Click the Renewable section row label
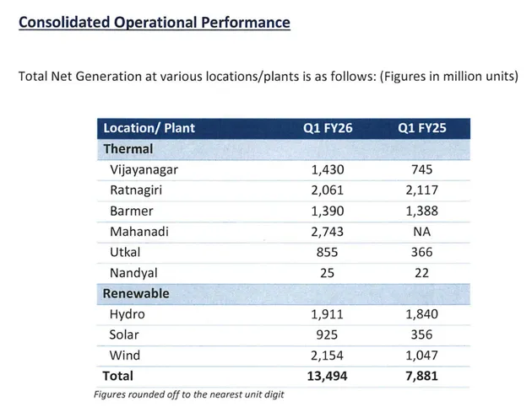Image resolution: width=532 pixels, height=412 pixels. (137, 293)
